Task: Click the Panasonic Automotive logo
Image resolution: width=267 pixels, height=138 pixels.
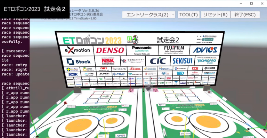Action: [142, 50]
